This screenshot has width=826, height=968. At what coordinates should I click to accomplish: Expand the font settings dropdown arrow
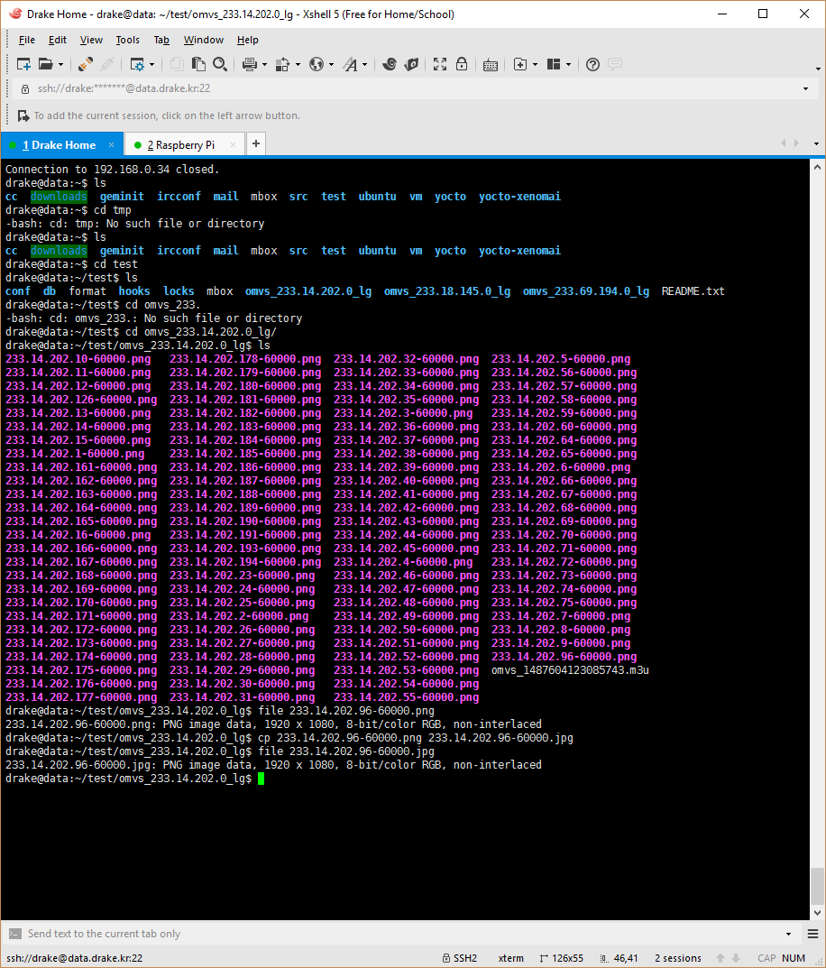click(364, 64)
